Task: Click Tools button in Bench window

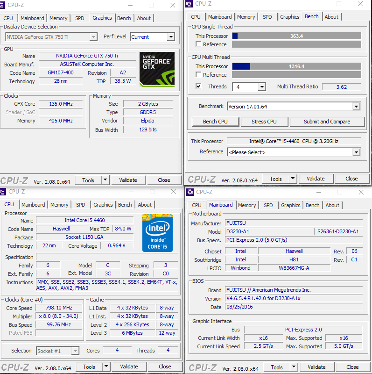Action: coord(276,179)
